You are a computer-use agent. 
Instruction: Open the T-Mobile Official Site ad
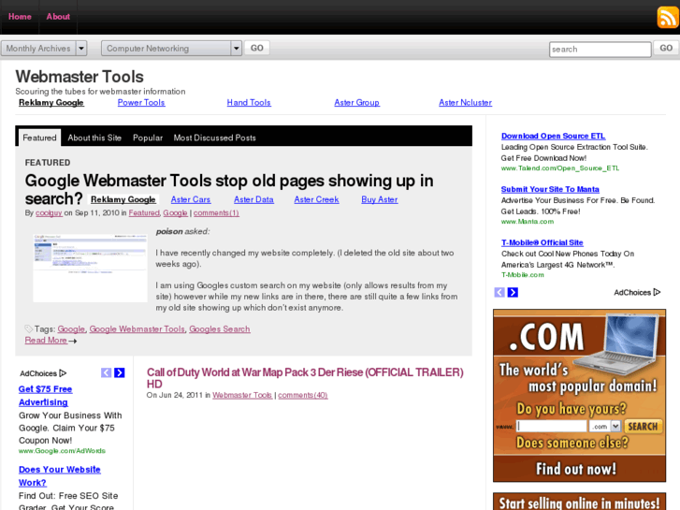(x=543, y=242)
